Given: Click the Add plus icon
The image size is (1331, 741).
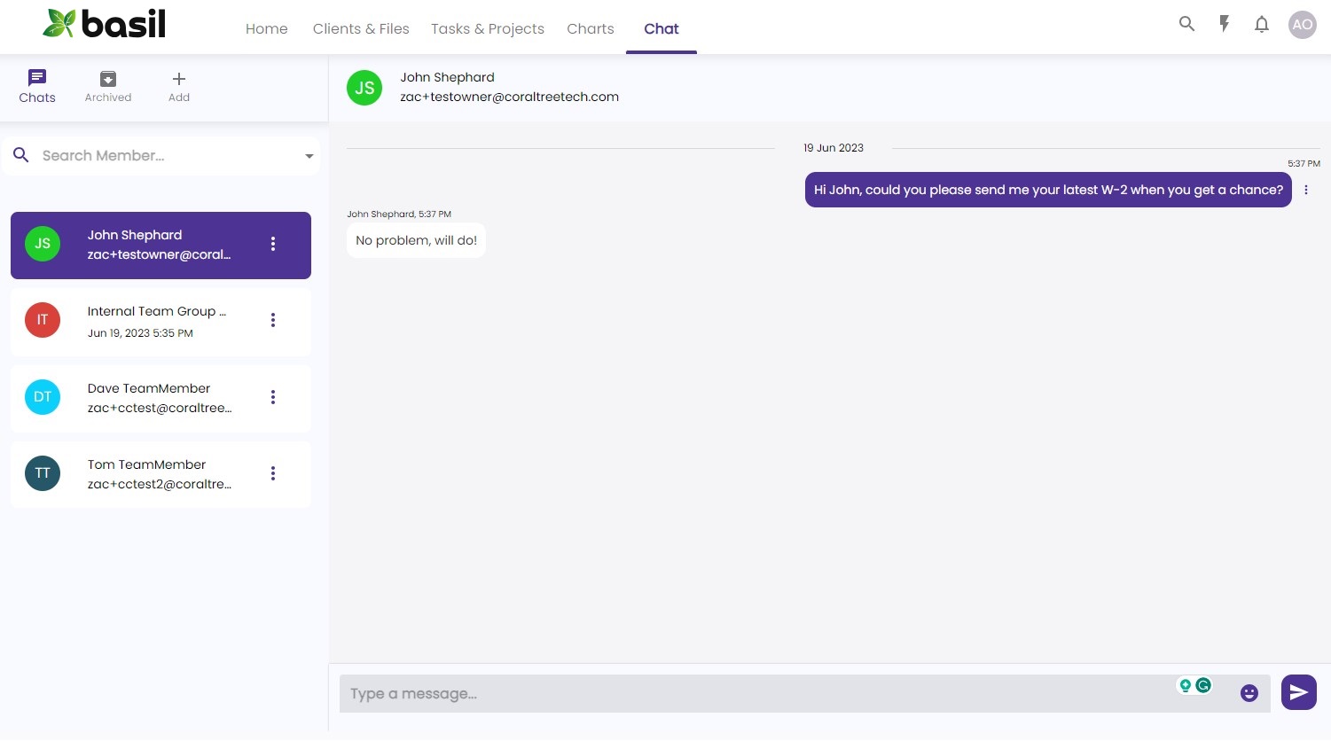Looking at the screenshot, I should pos(179,87).
